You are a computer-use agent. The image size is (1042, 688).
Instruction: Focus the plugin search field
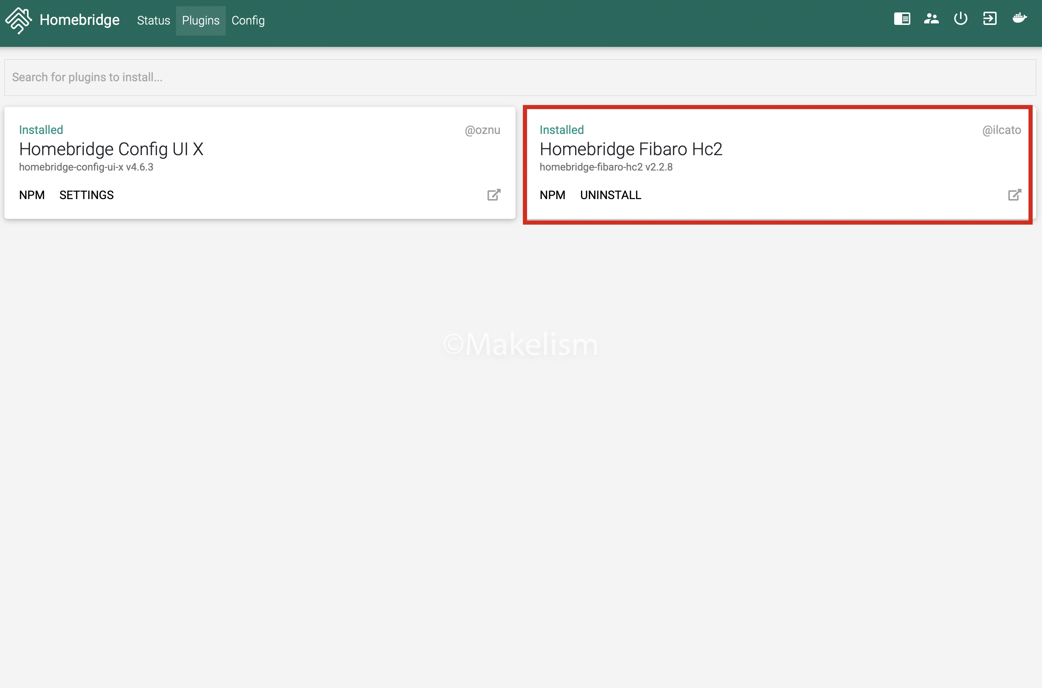coord(520,78)
